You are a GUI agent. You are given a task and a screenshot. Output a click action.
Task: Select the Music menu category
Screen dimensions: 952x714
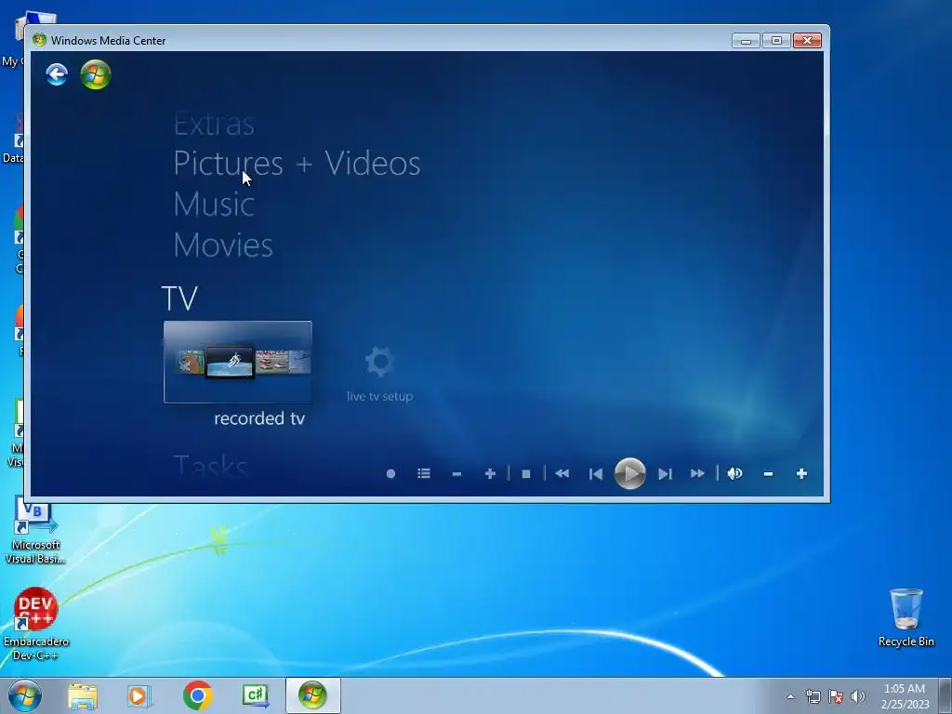coord(214,204)
